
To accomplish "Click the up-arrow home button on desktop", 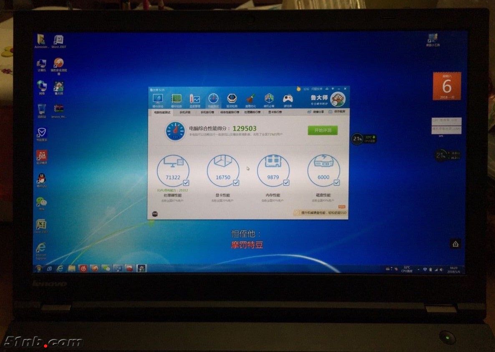I will [455, 244].
